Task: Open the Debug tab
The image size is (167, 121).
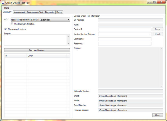Action: click(x=59, y=12)
